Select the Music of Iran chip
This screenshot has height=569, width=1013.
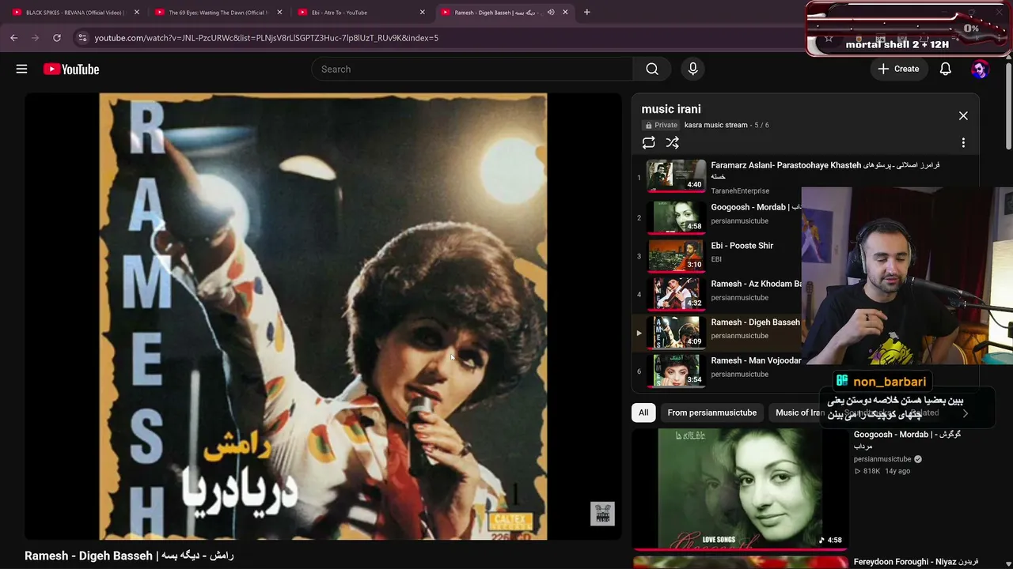799,413
